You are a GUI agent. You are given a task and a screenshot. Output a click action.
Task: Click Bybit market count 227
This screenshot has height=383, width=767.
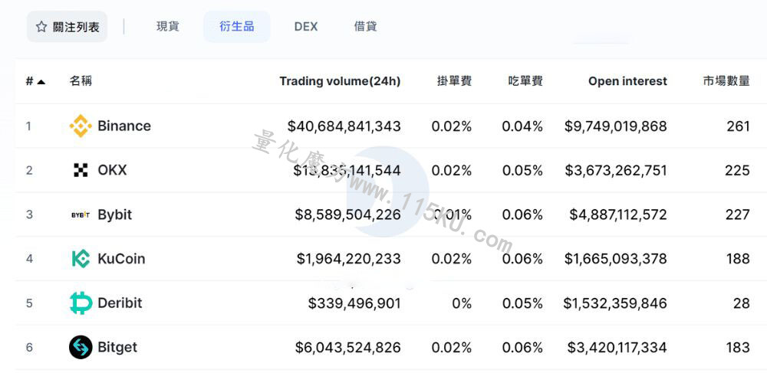(738, 215)
